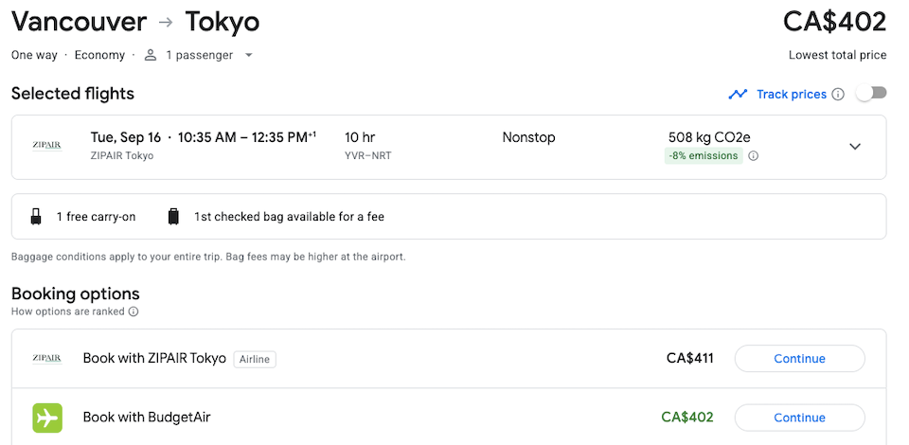This screenshot has height=445, width=909.
Task: Click the info icon next to How options are ranked
Action: coord(134,311)
